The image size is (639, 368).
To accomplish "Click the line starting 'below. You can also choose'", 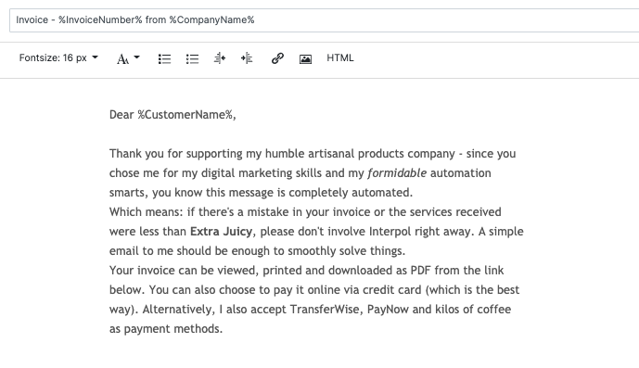I will click(314, 290).
